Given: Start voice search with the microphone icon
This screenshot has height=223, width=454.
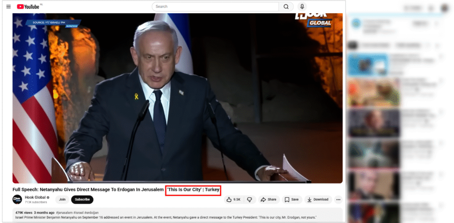Looking at the screenshot, I should [x=302, y=7].
